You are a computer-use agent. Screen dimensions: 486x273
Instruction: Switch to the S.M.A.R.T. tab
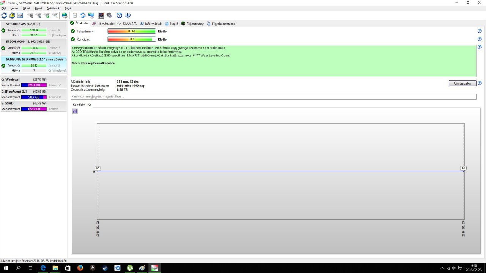click(x=127, y=24)
